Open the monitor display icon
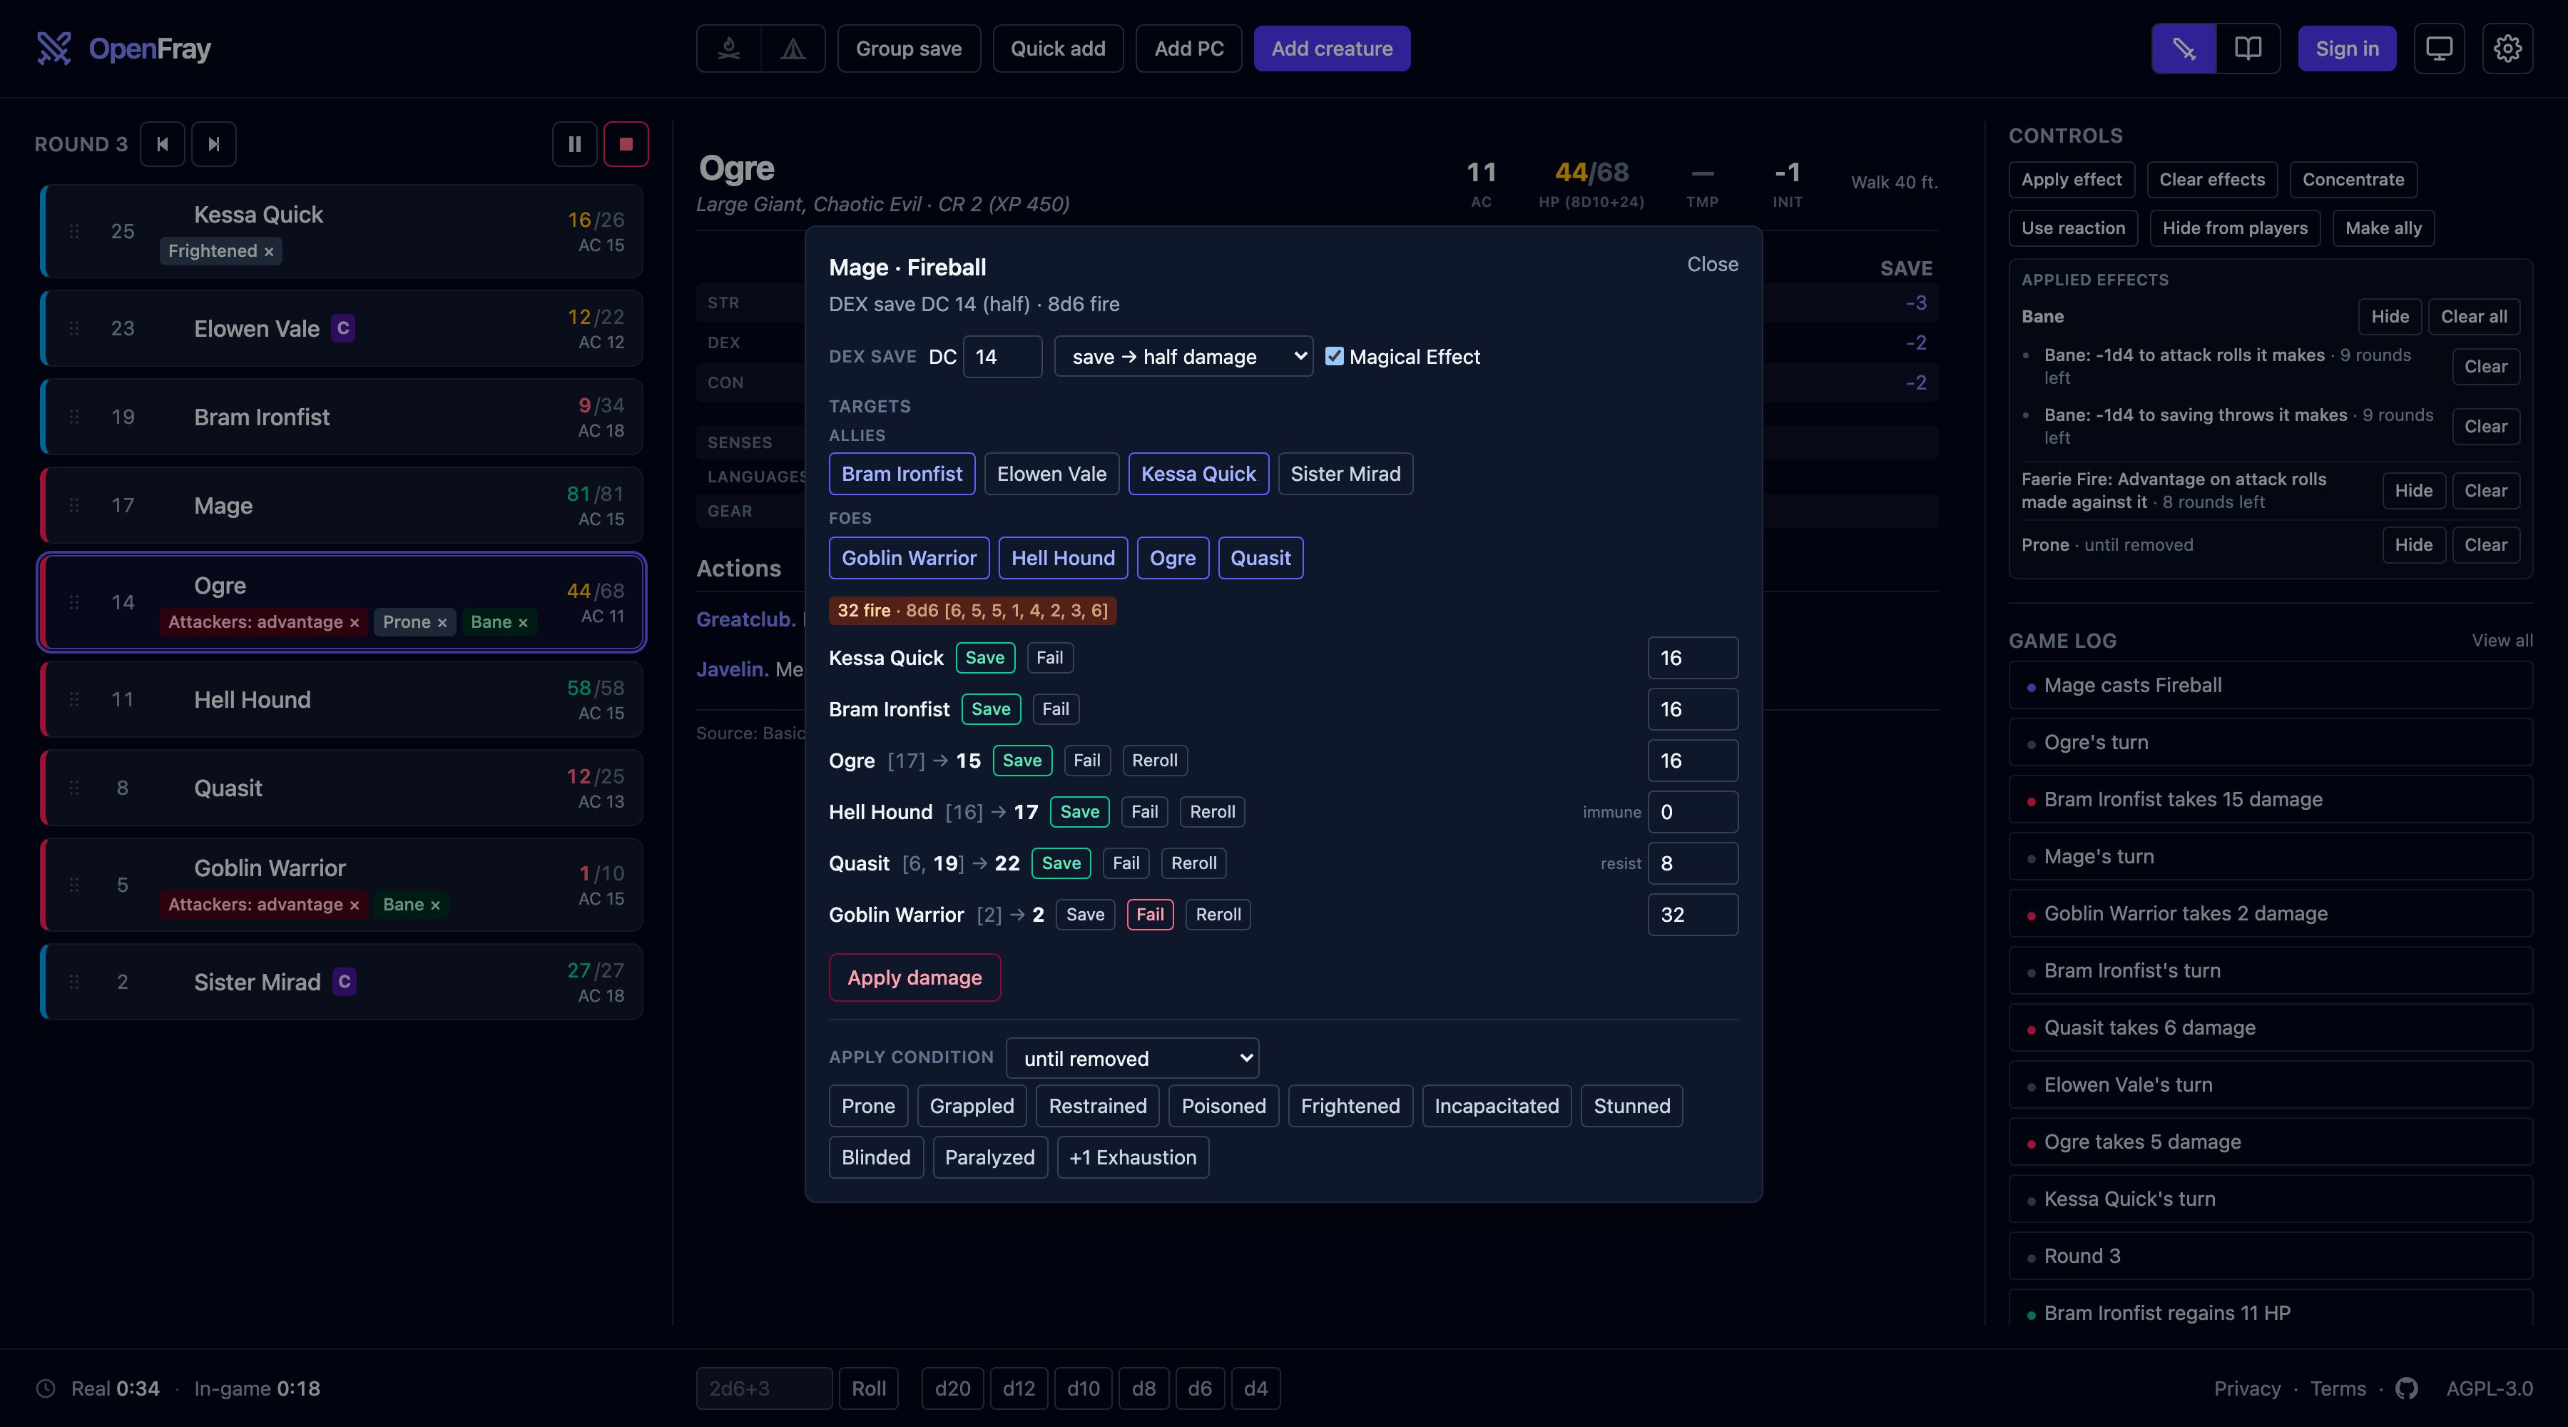This screenshot has height=1427, width=2568. pyautogui.click(x=2440, y=48)
